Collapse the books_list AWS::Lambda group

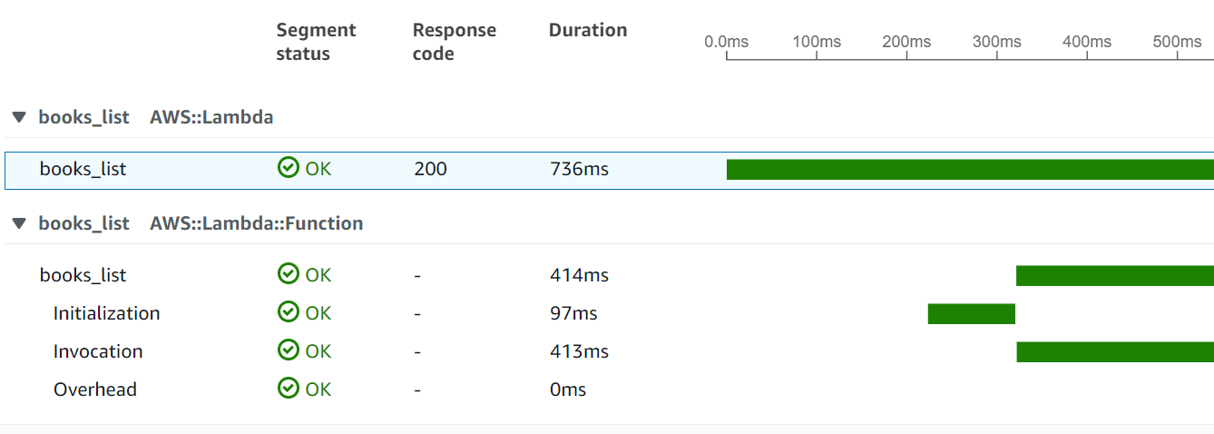click(19, 117)
